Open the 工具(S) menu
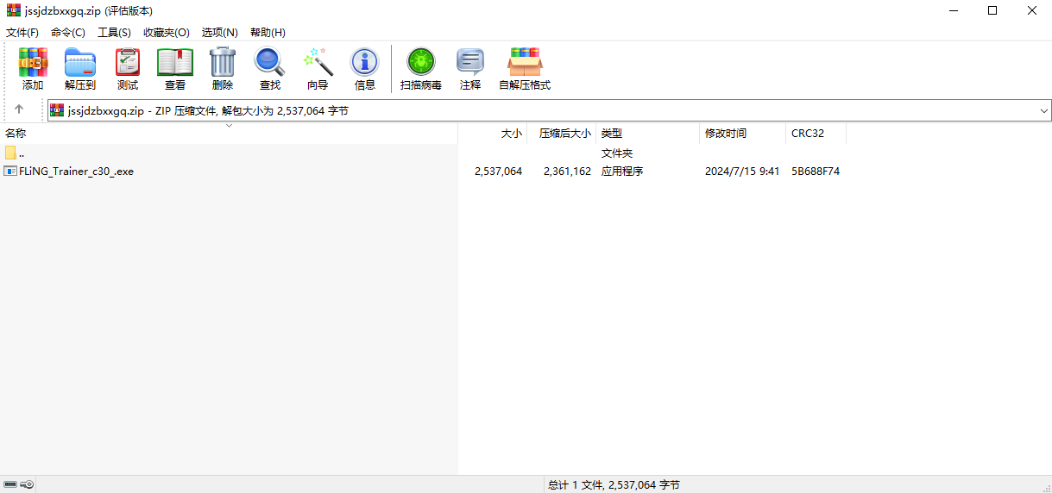Viewport: 1052px width, 493px height. point(114,32)
